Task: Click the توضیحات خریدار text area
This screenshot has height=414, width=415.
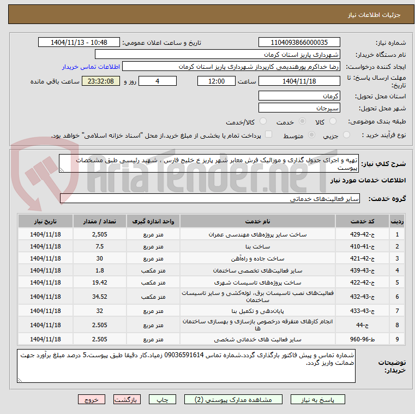Action: (186, 366)
